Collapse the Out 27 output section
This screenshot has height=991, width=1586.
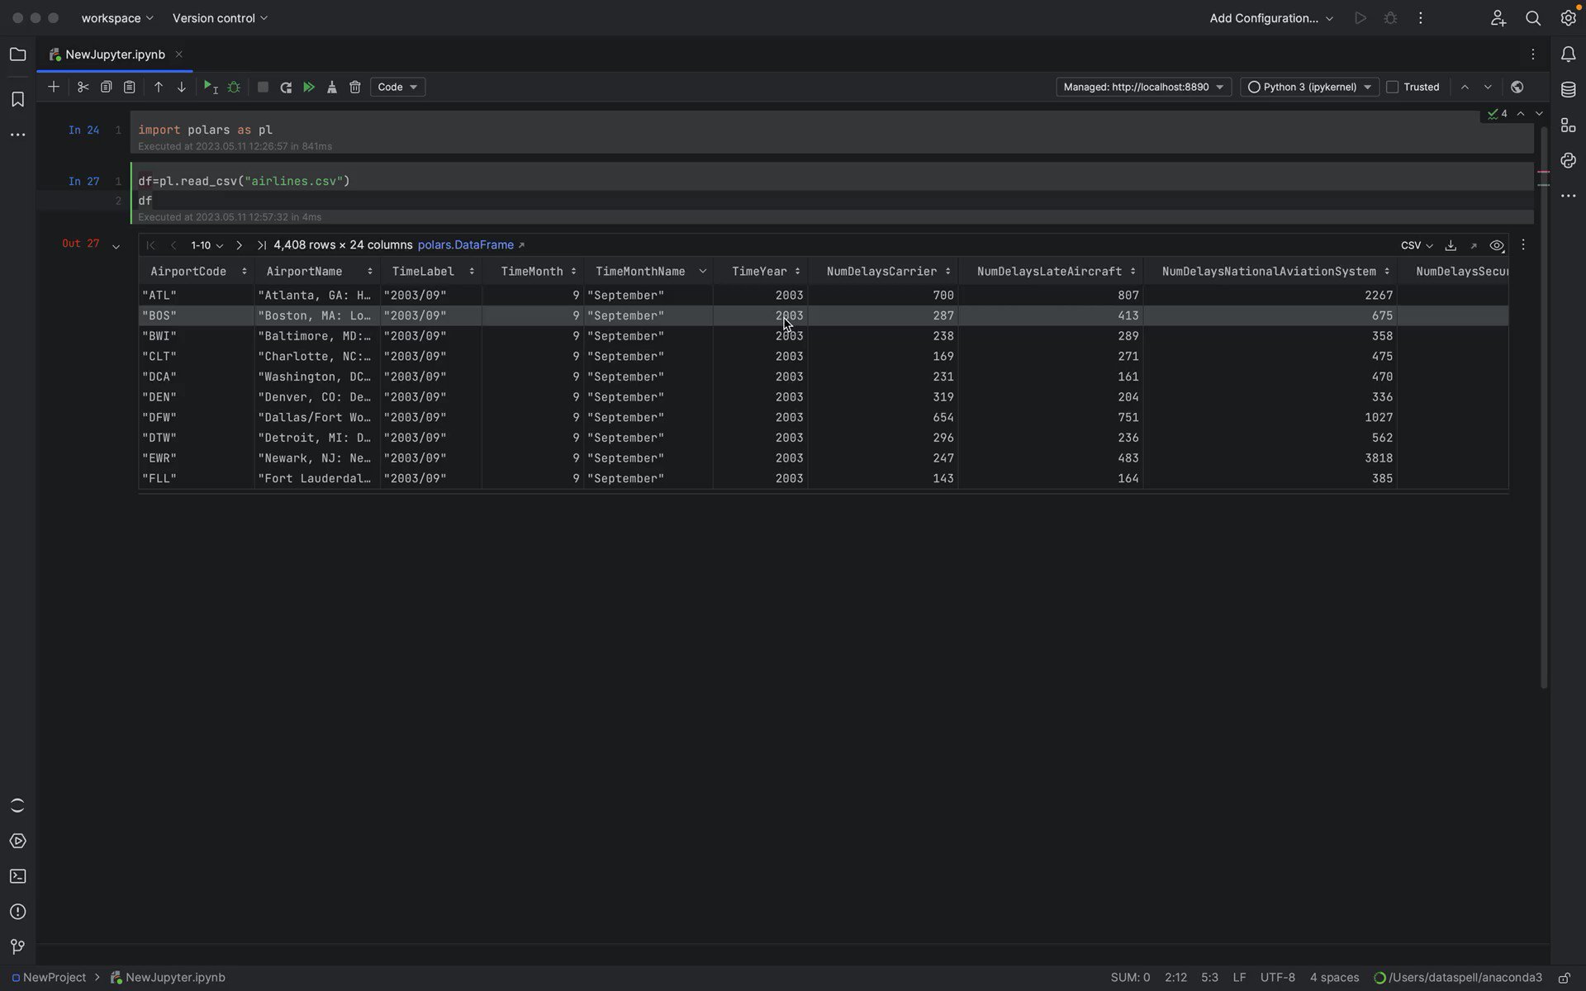point(116,246)
